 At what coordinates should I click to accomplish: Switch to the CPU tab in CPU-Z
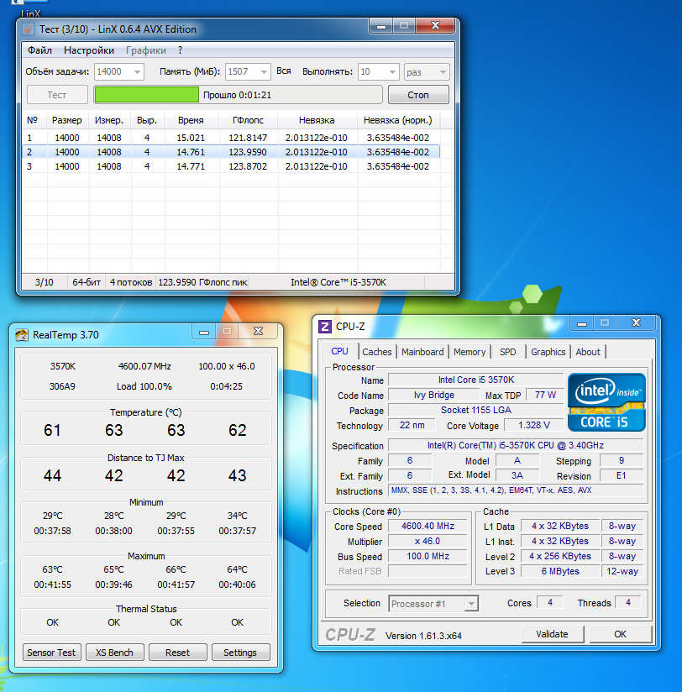339,351
